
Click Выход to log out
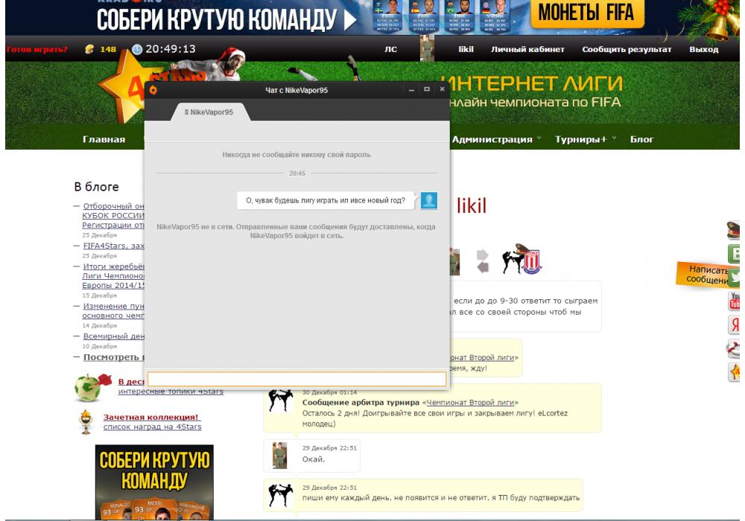point(704,49)
